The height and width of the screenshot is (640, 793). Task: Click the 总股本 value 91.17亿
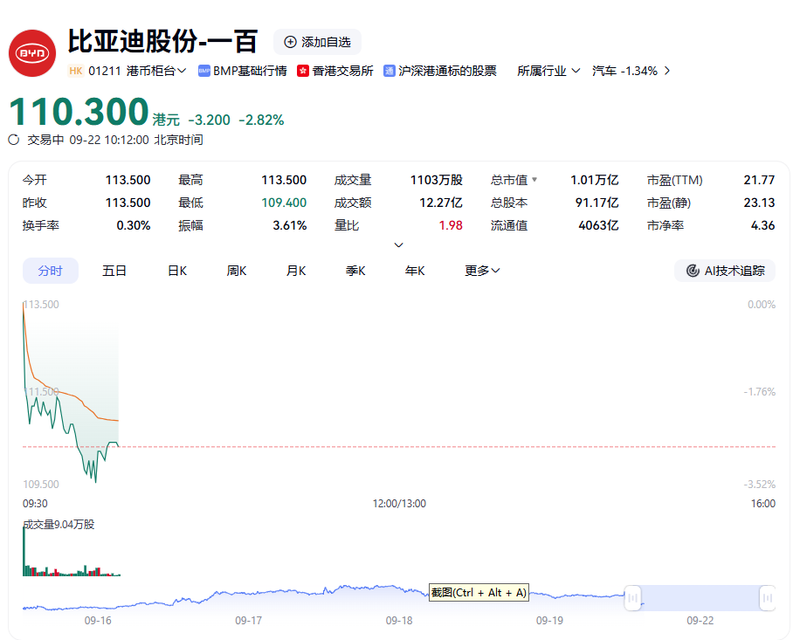click(x=597, y=203)
